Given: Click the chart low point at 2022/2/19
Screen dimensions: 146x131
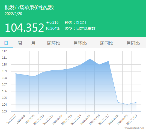Looking at the screenshot, I should click(127, 104).
